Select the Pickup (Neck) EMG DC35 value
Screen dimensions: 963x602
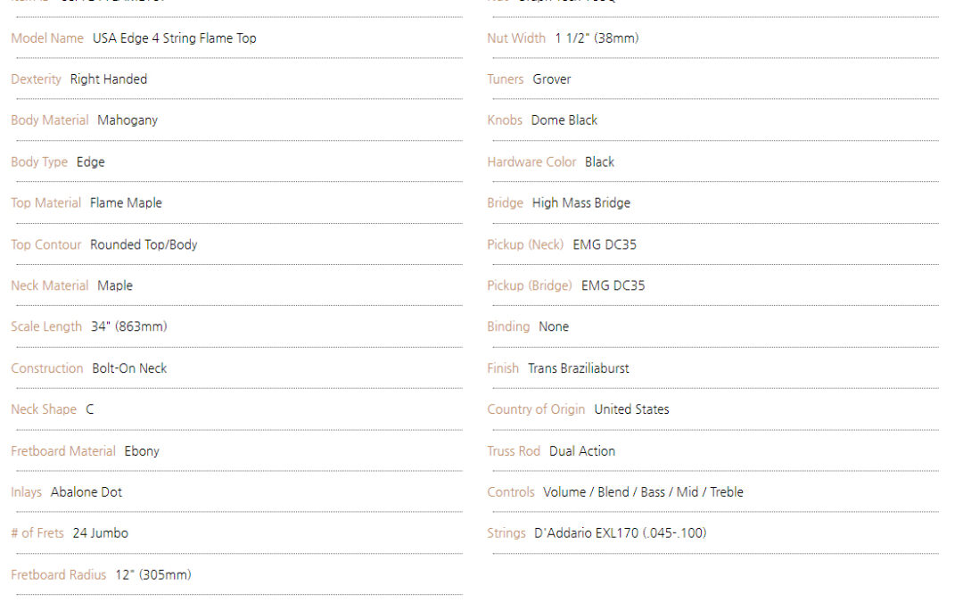click(x=605, y=244)
